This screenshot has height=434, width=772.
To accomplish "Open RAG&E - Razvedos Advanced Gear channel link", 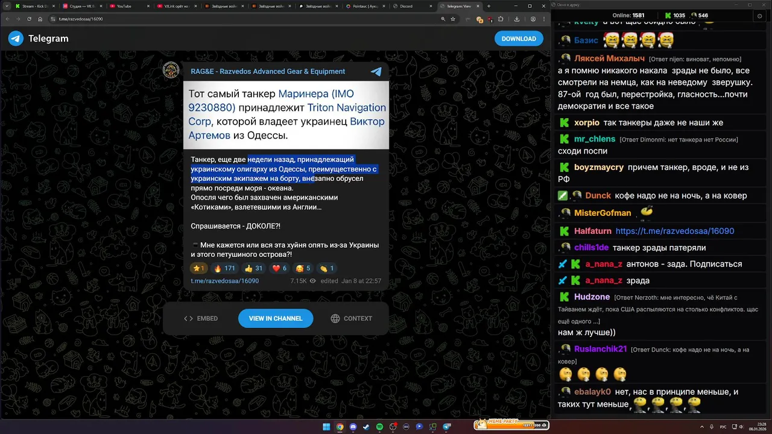I will pos(268,71).
